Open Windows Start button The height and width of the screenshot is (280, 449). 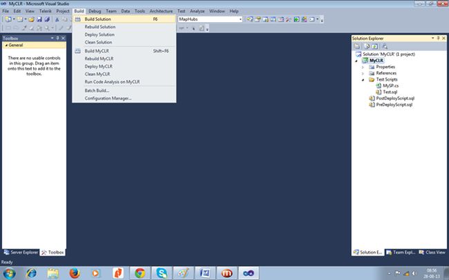click(x=9, y=273)
